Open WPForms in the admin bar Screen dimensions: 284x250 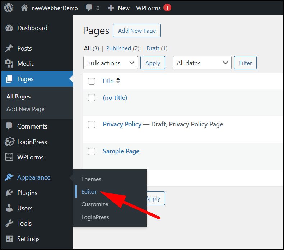148,8
